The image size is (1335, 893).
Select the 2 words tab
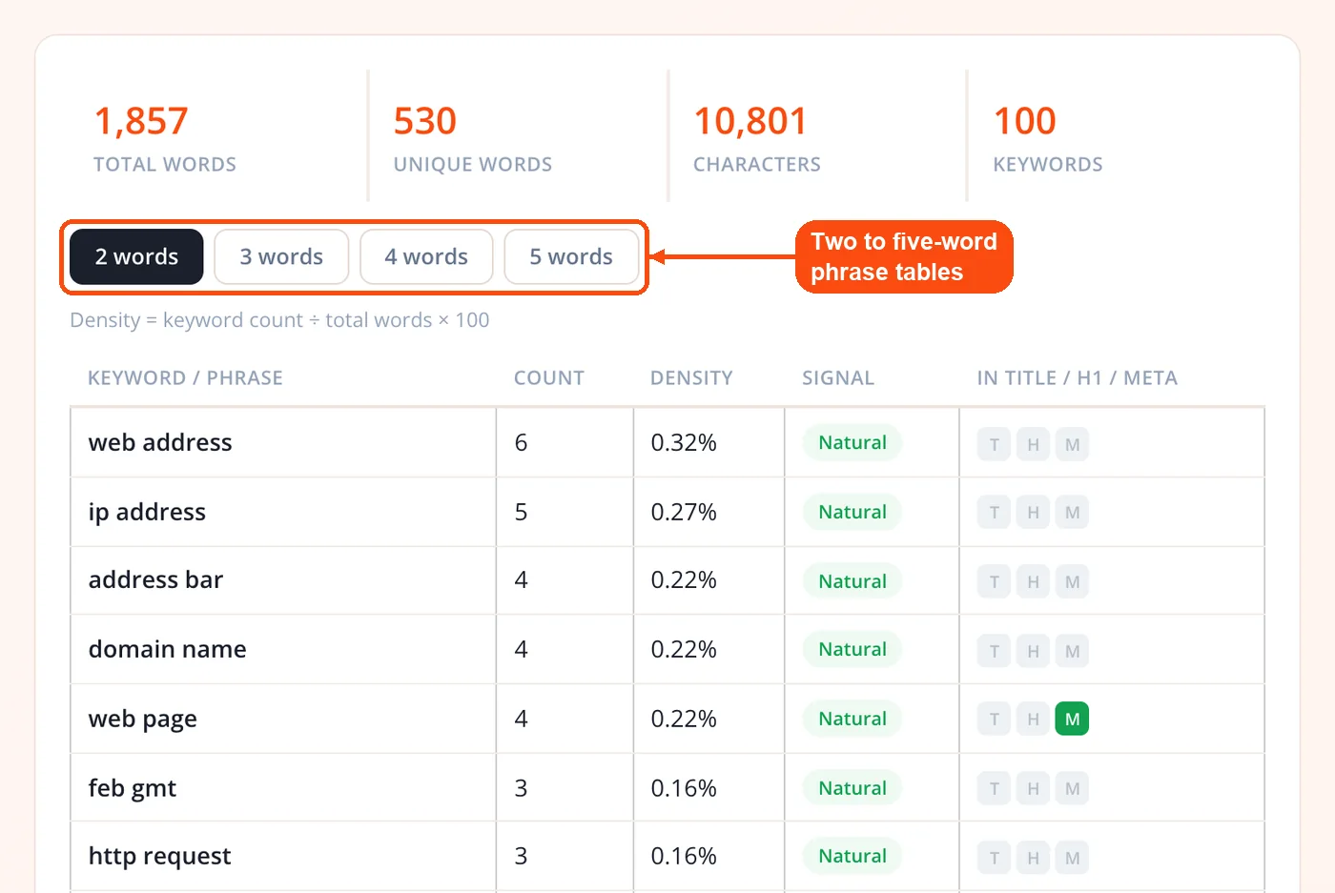(136, 256)
